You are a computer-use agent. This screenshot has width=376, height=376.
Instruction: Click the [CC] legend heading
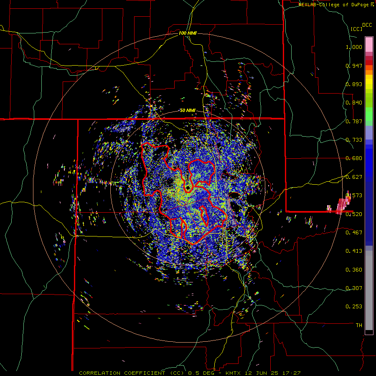tap(357, 29)
